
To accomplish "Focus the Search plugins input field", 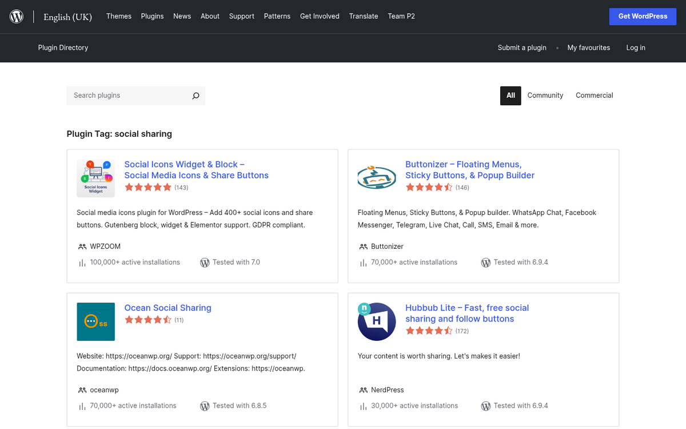I will [129, 96].
